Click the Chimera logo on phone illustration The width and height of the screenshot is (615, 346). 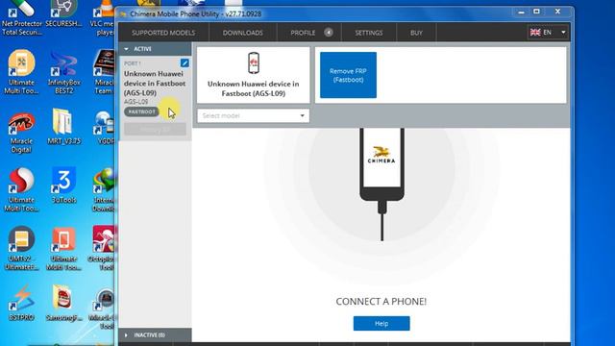pyautogui.click(x=381, y=155)
